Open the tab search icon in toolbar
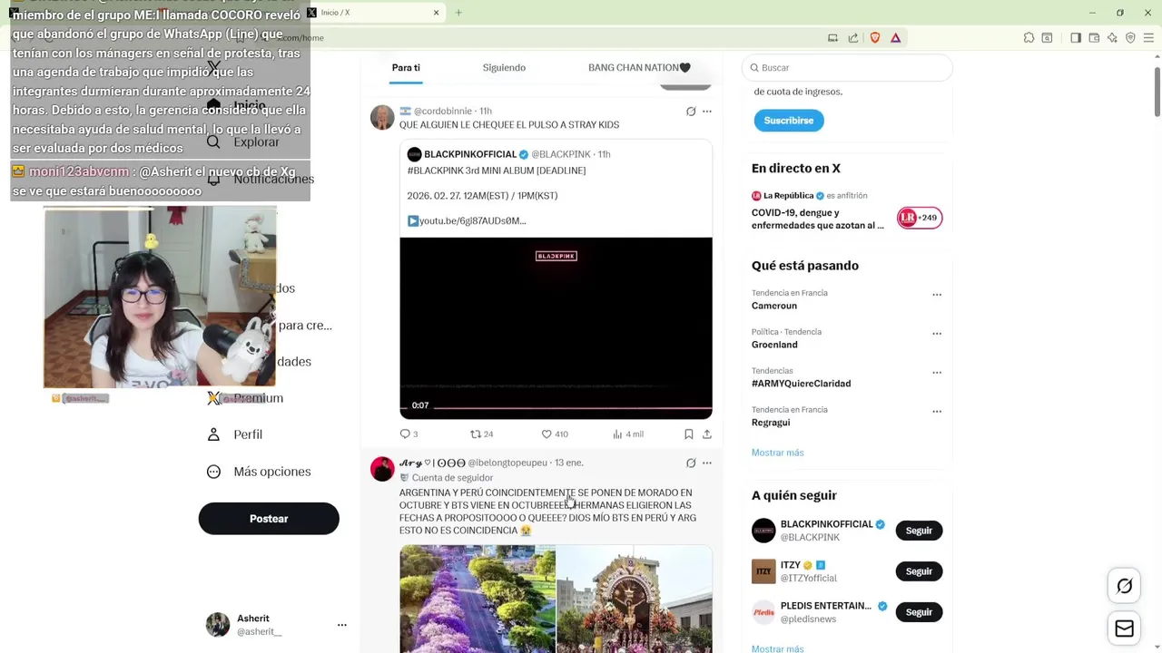Viewport: 1162px width, 653px height. tap(1047, 37)
